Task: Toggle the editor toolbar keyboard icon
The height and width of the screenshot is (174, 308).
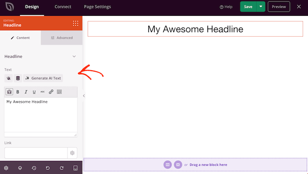Action: pyautogui.click(x=59, y=92)
